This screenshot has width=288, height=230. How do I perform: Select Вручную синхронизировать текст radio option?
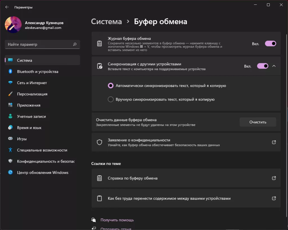click(x=111, y=99)
